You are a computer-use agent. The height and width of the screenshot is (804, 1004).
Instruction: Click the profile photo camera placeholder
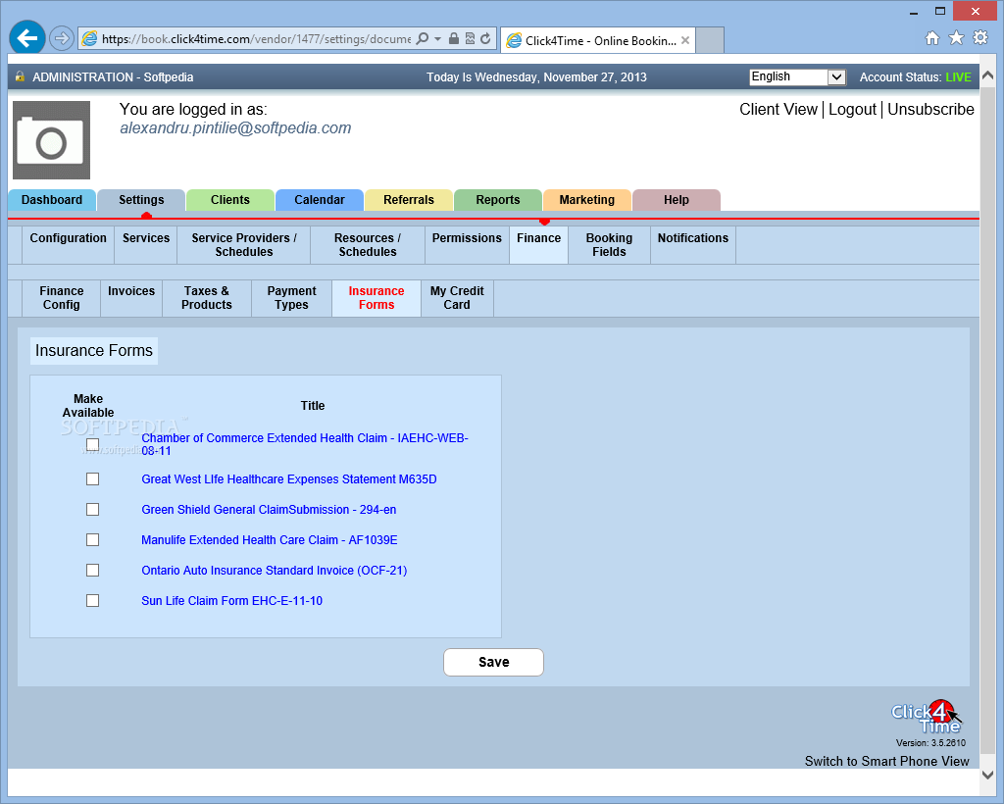[x=51, y=140]
